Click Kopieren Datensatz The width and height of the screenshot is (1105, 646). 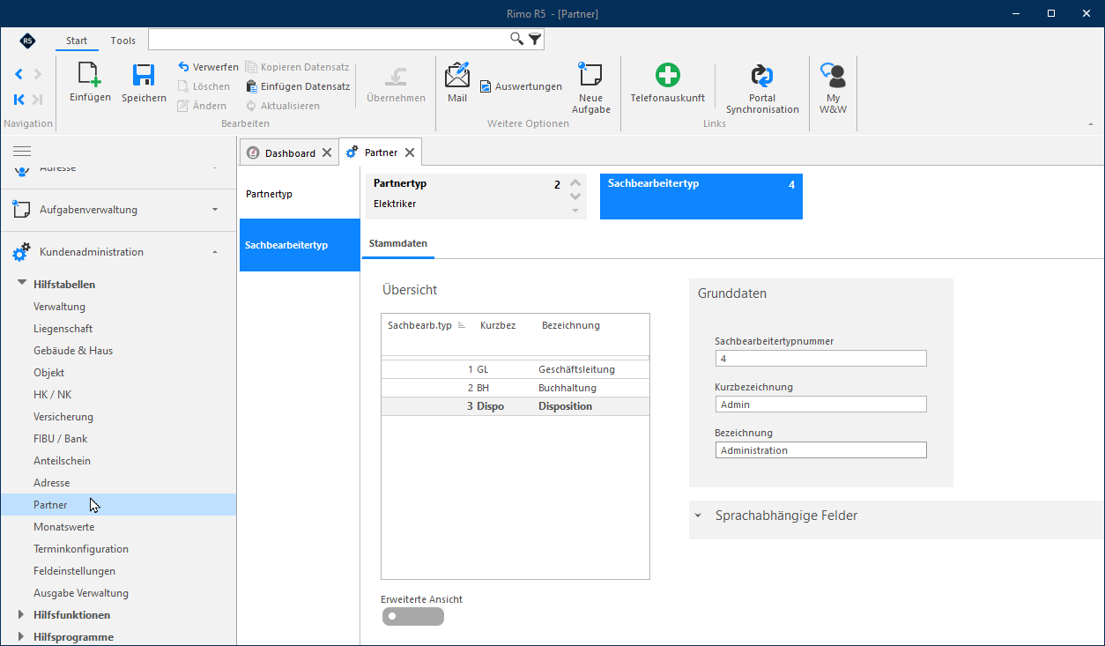coord(297,67)
